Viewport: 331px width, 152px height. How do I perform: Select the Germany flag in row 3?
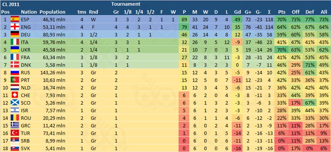(14, 35)
